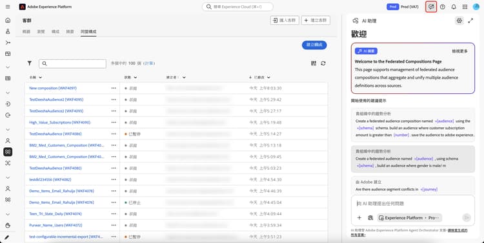Open more options for Purwar_Name_Users row
484x243 pixels.
click(x=114, y=225)
